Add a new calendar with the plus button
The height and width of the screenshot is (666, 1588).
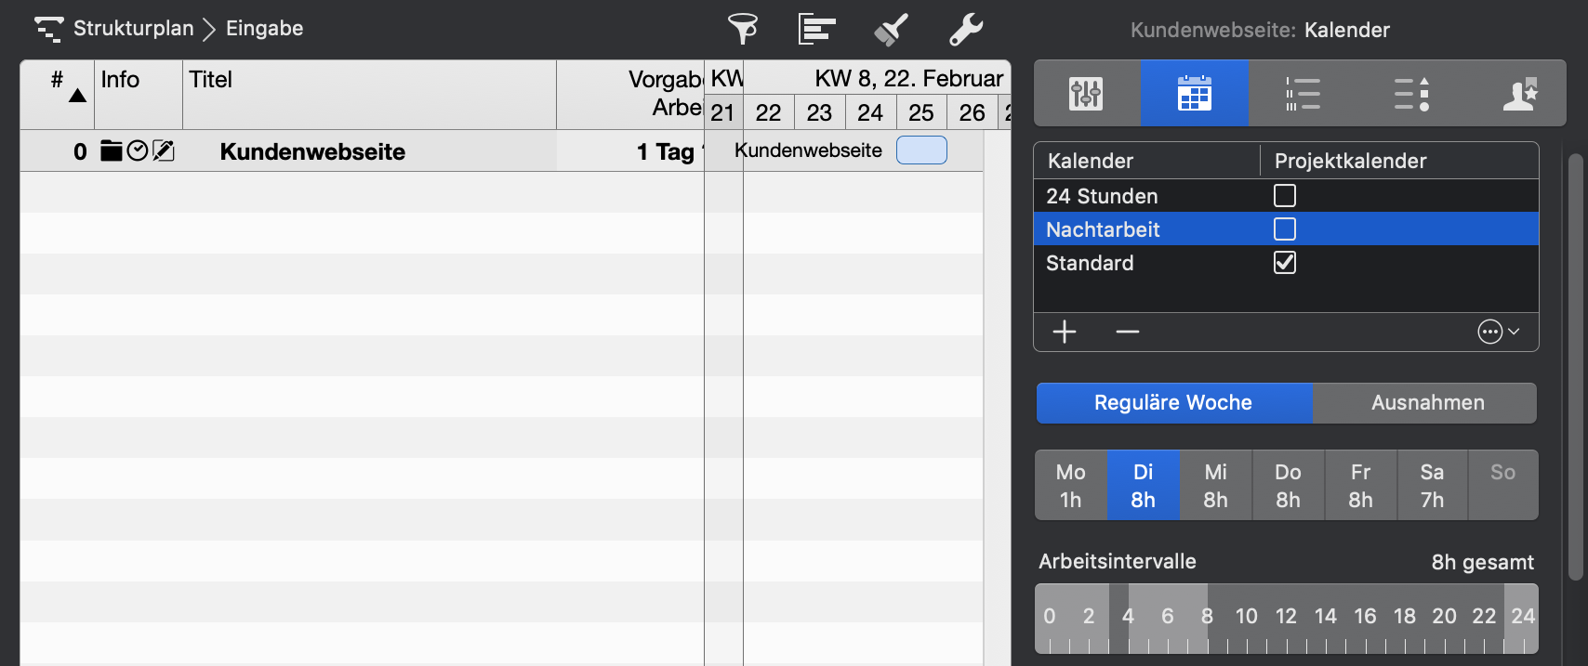(x=1065, y=332)
